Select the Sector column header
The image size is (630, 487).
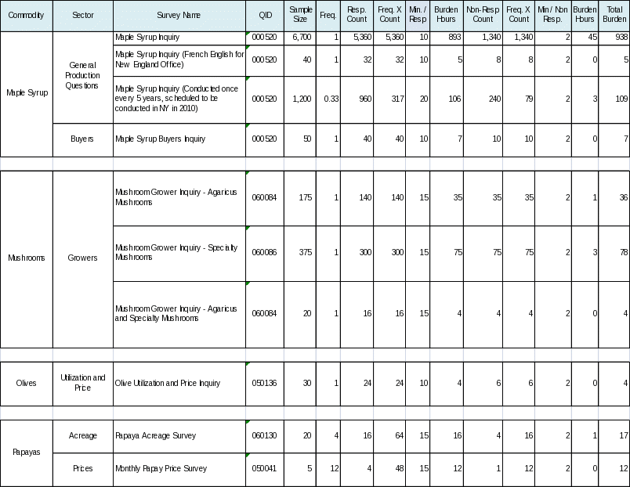click(83, 16)
